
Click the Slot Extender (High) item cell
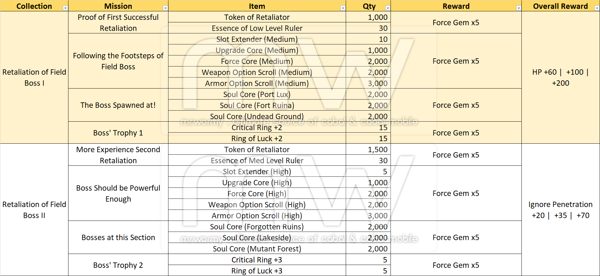(x=257, y=172)
